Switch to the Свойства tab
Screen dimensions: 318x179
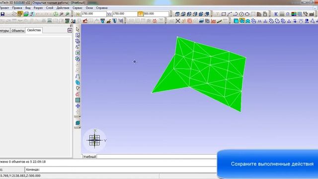34,30
